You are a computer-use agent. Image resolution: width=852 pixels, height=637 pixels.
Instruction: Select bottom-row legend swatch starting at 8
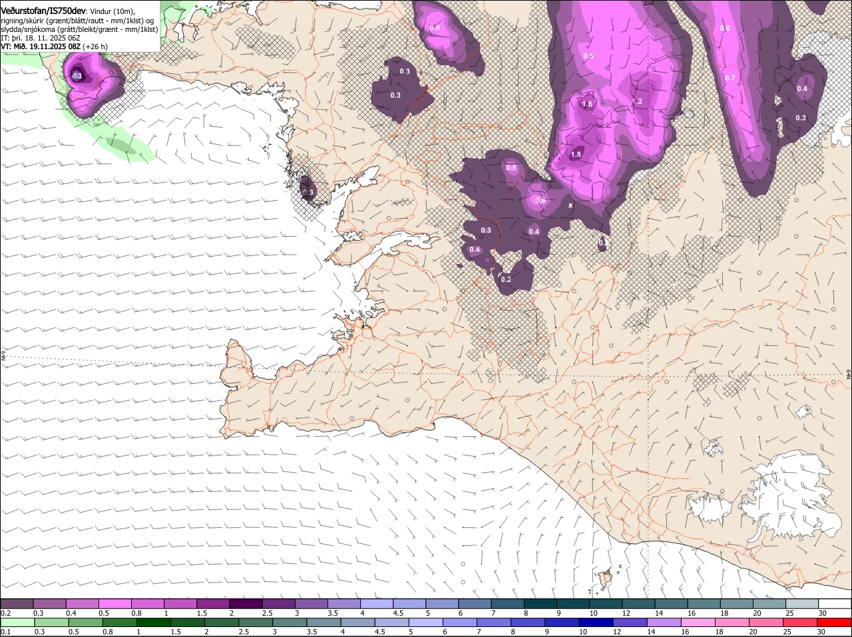pos(529,622)
